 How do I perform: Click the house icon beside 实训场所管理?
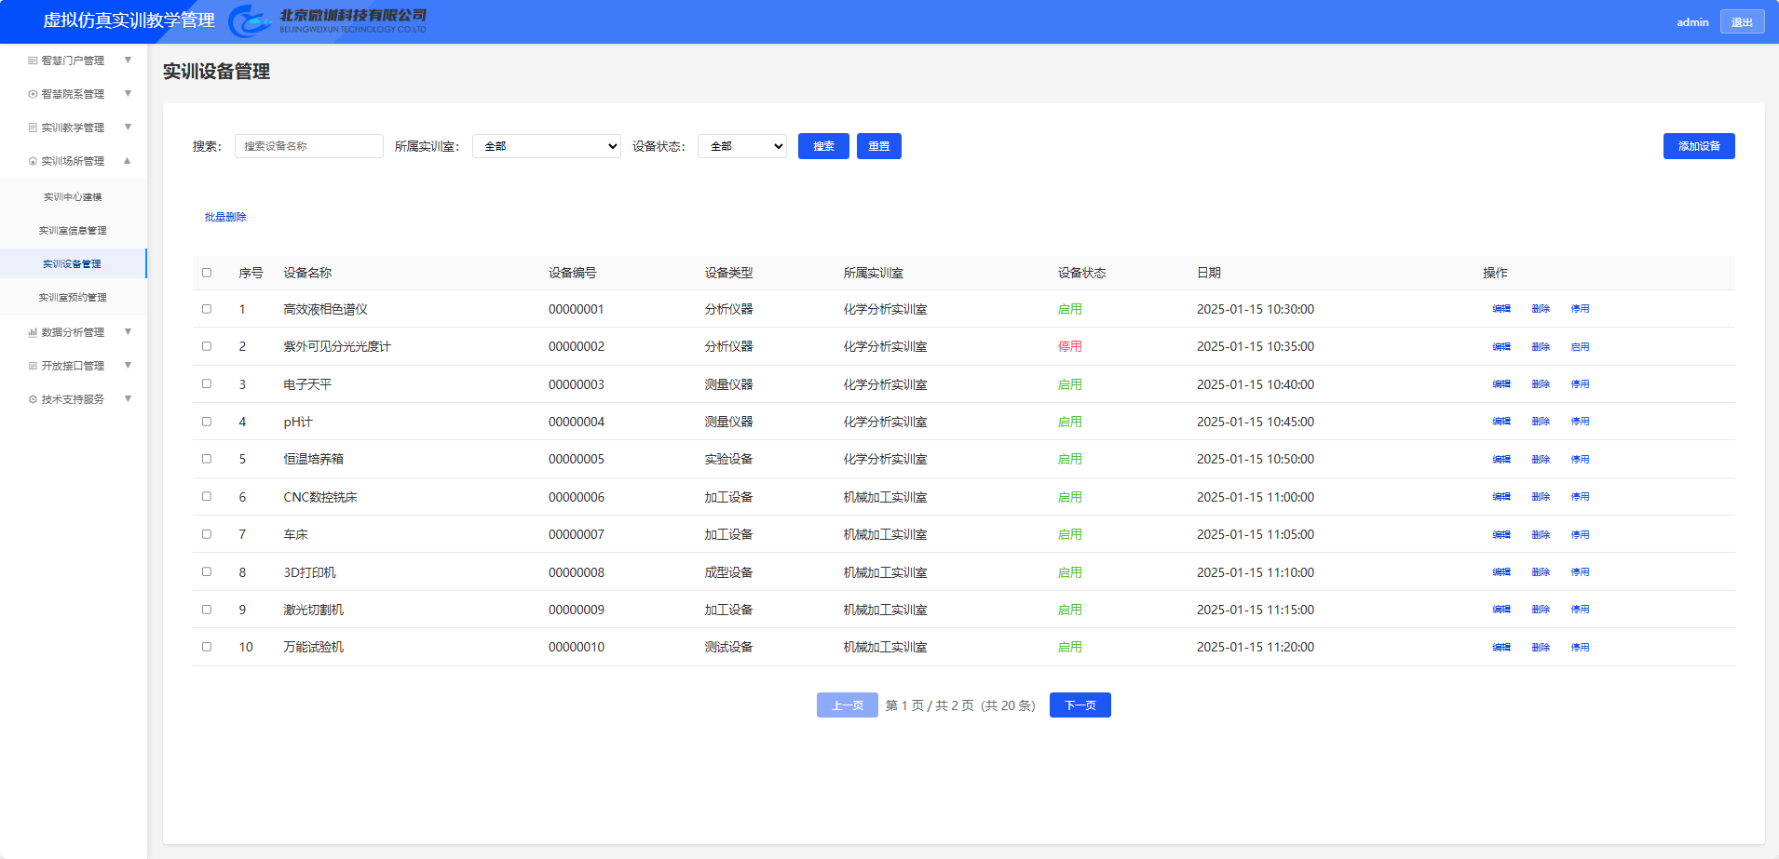pos(33,161)
